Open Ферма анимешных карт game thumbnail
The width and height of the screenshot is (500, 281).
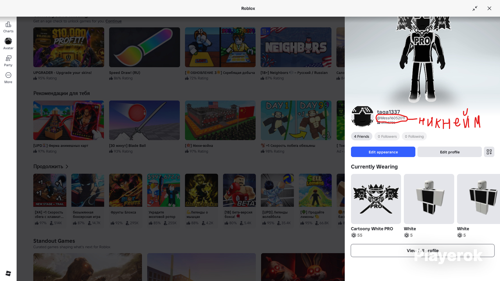tap(69, 120)
